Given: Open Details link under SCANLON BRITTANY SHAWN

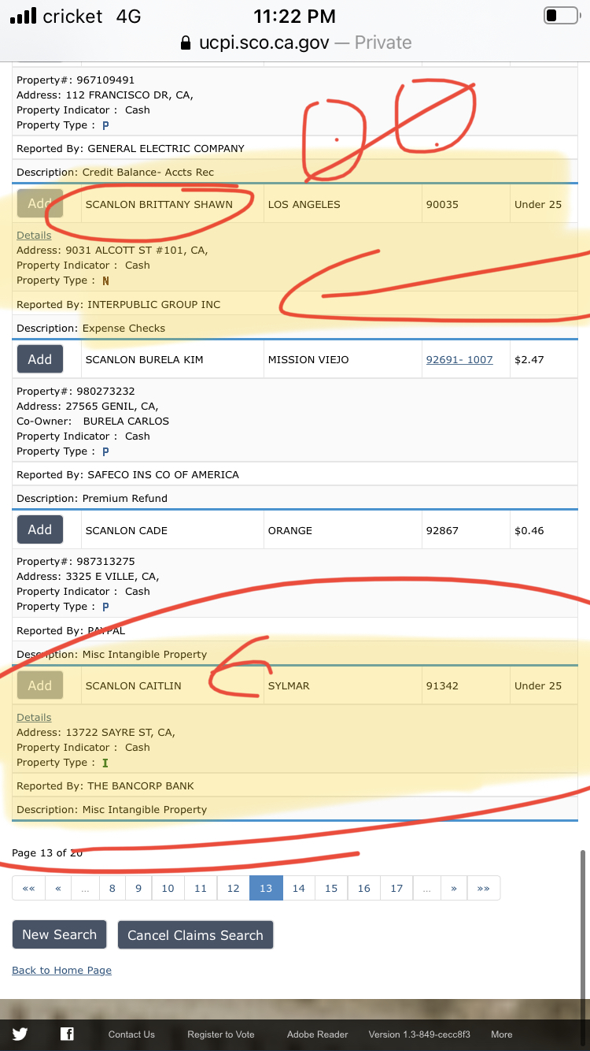Looking at the screenshot, I should click(34, 235).
